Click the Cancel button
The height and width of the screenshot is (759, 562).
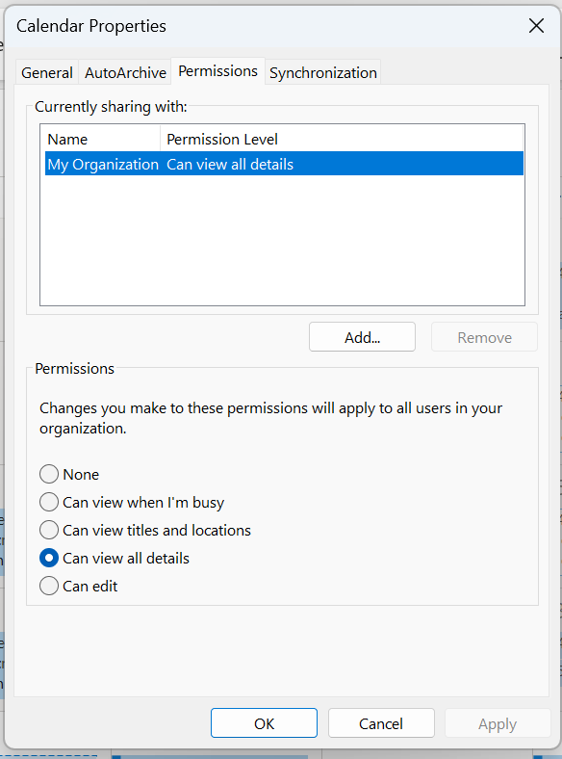pos(381,723)
